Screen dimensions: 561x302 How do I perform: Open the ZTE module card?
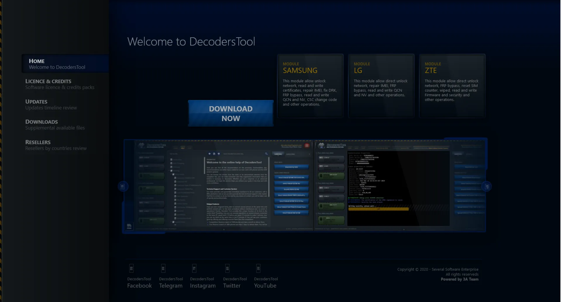[x=452, y=86]
